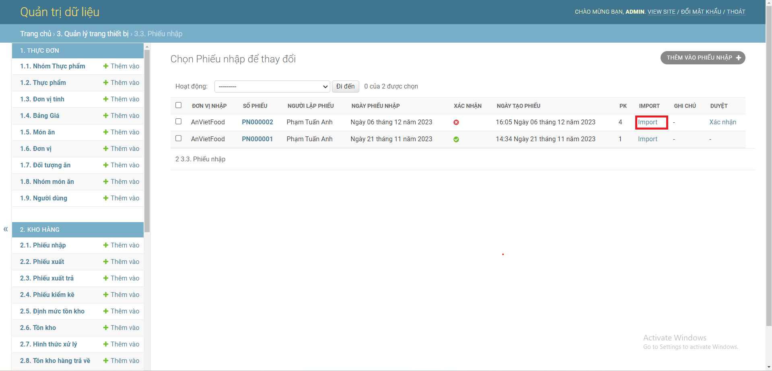Click the green plus icon next to "2.1. Phiếu nhập"
Image resolution: width=772 pixels, height=371 pixels.
[105, 245]
